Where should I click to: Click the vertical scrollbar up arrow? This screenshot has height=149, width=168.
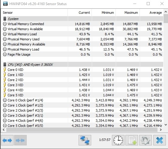tap(166, 12)
